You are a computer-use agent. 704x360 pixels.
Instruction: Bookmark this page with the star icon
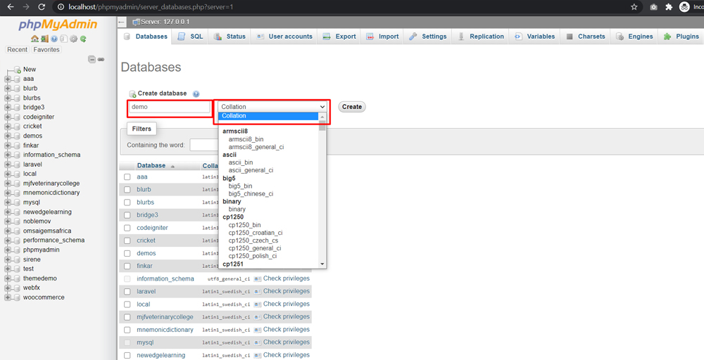tap(634, 7)
